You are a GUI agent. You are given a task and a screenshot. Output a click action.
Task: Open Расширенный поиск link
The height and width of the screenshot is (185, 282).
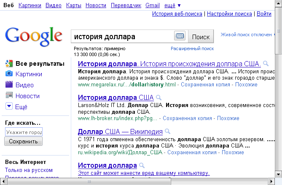click(192, 48)
